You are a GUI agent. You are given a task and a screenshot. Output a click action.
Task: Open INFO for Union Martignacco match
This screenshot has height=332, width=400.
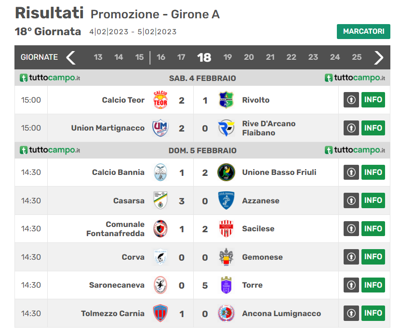coord(373,128)
